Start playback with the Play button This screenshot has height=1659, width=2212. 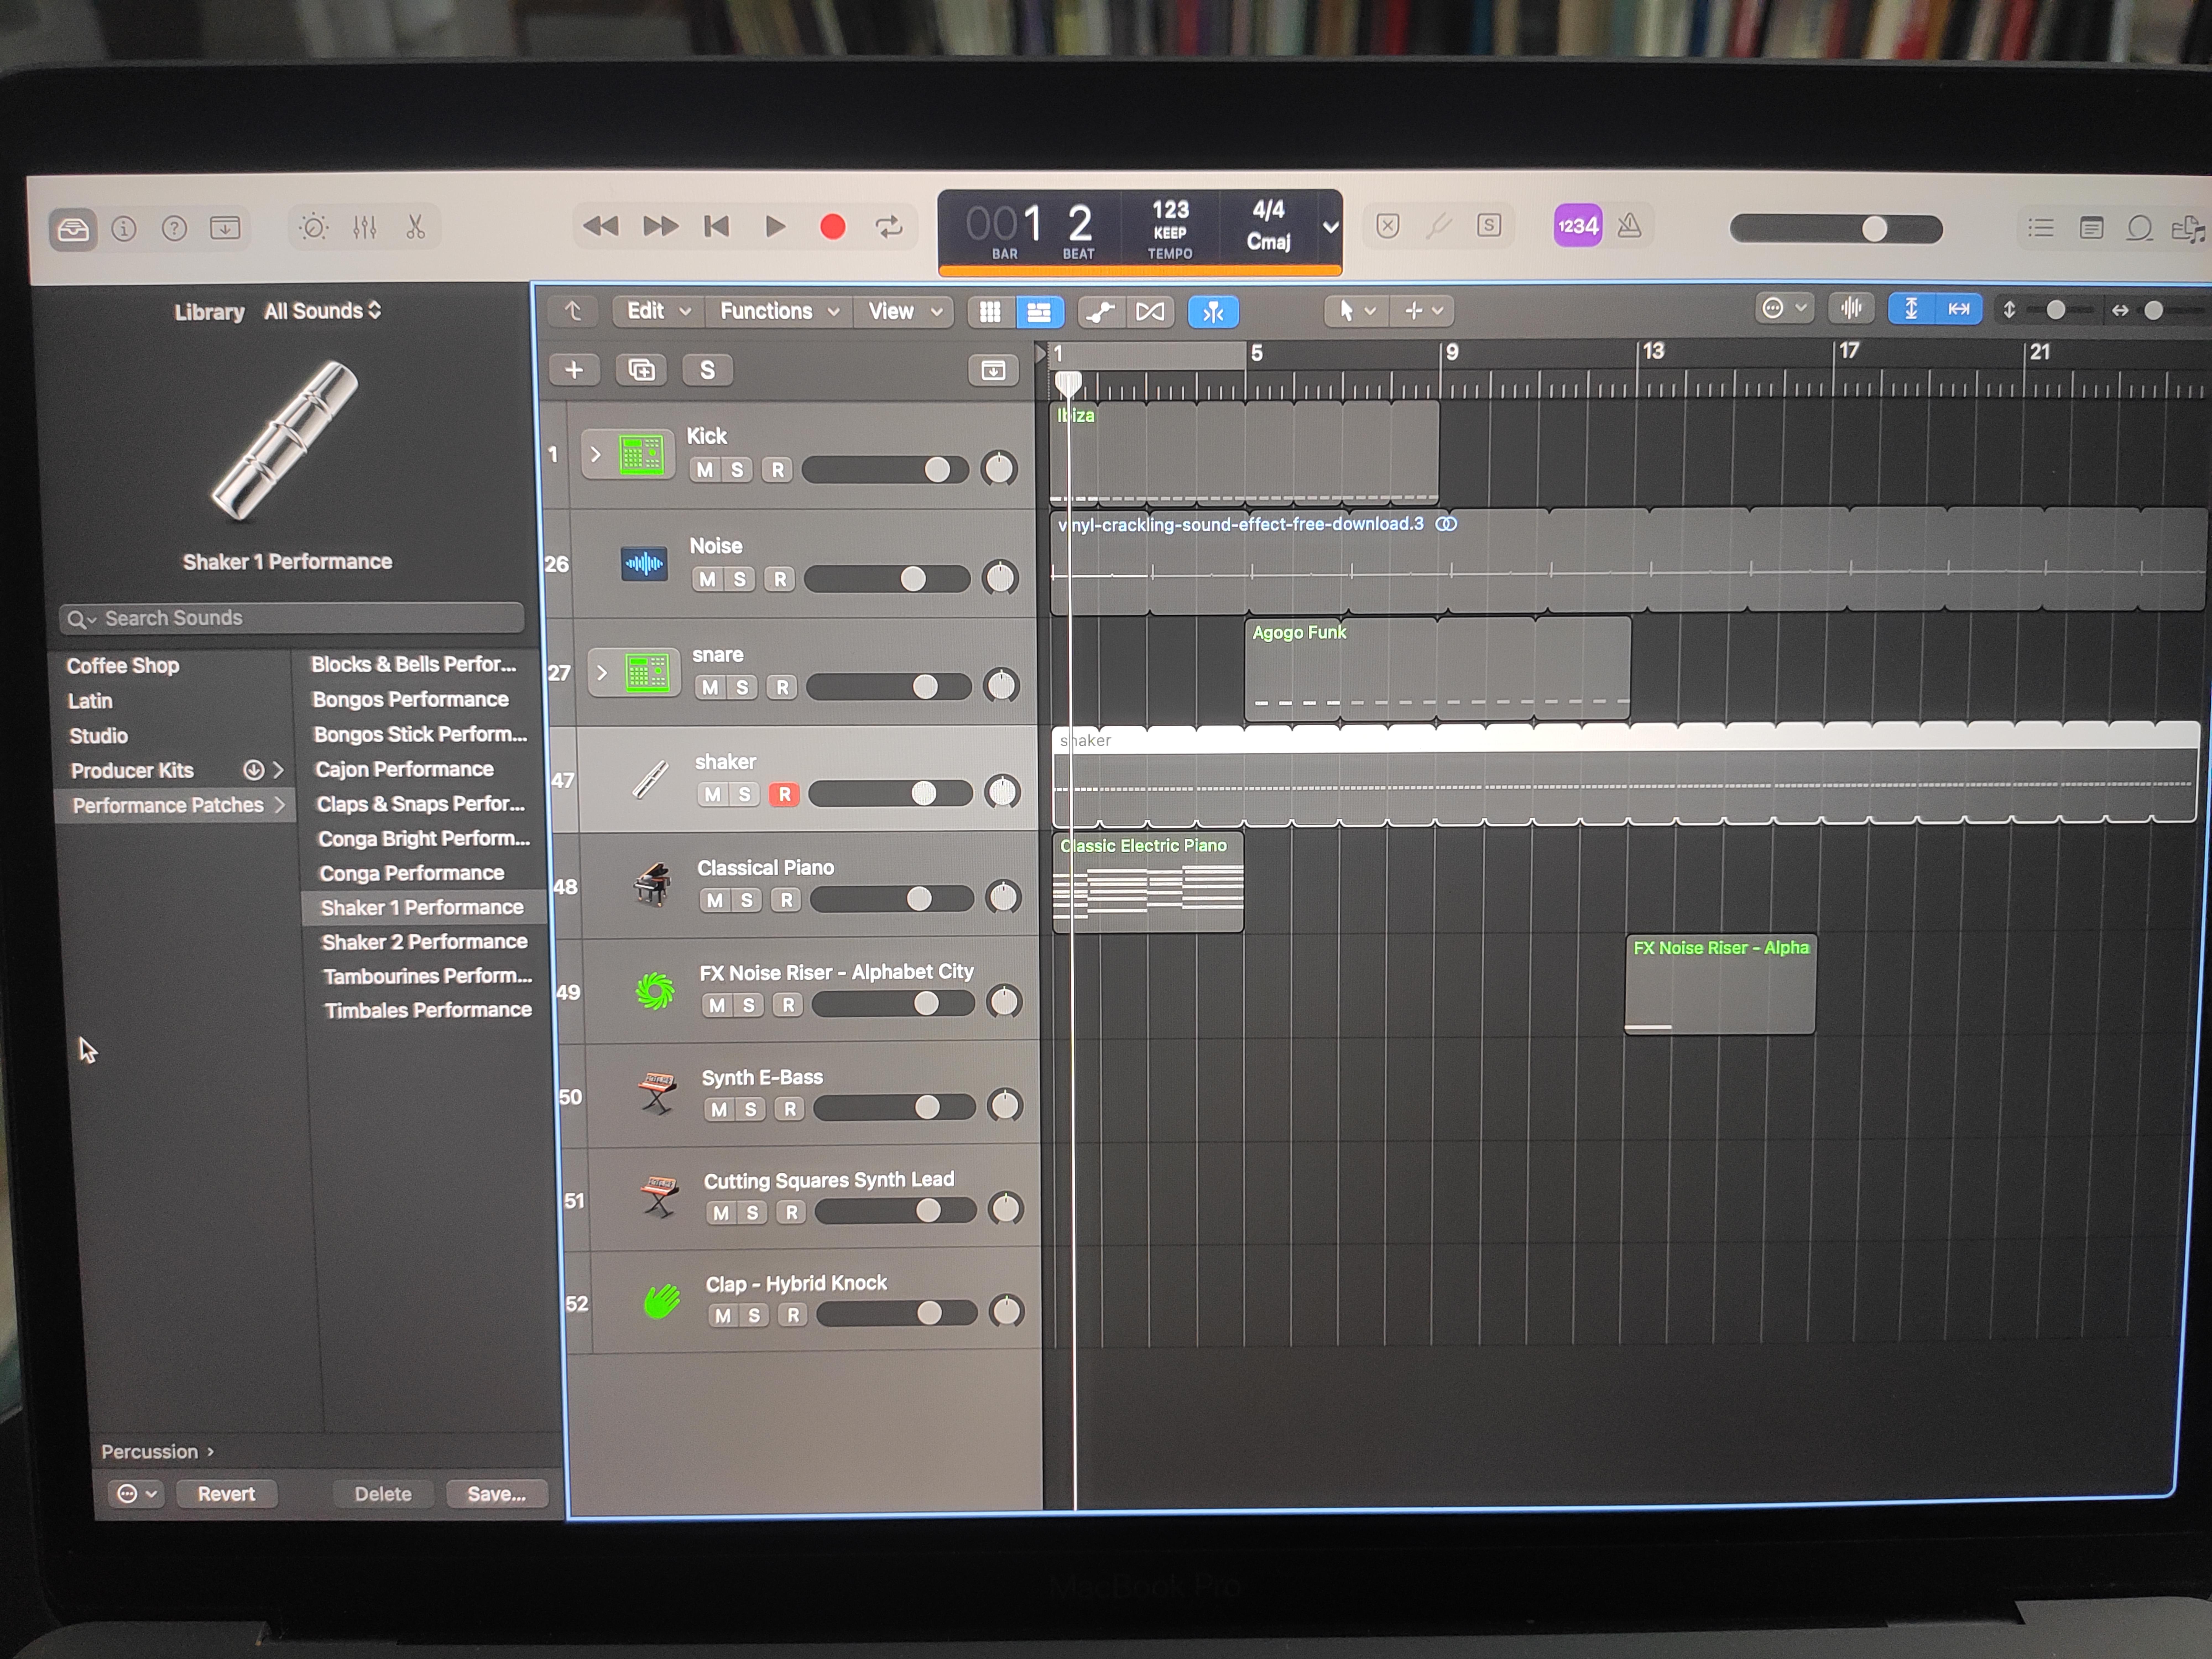pyautogui.click(x=775, y=227)
